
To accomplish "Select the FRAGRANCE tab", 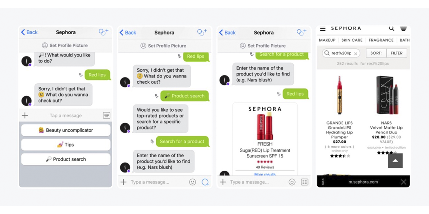I will coord(381,40).
